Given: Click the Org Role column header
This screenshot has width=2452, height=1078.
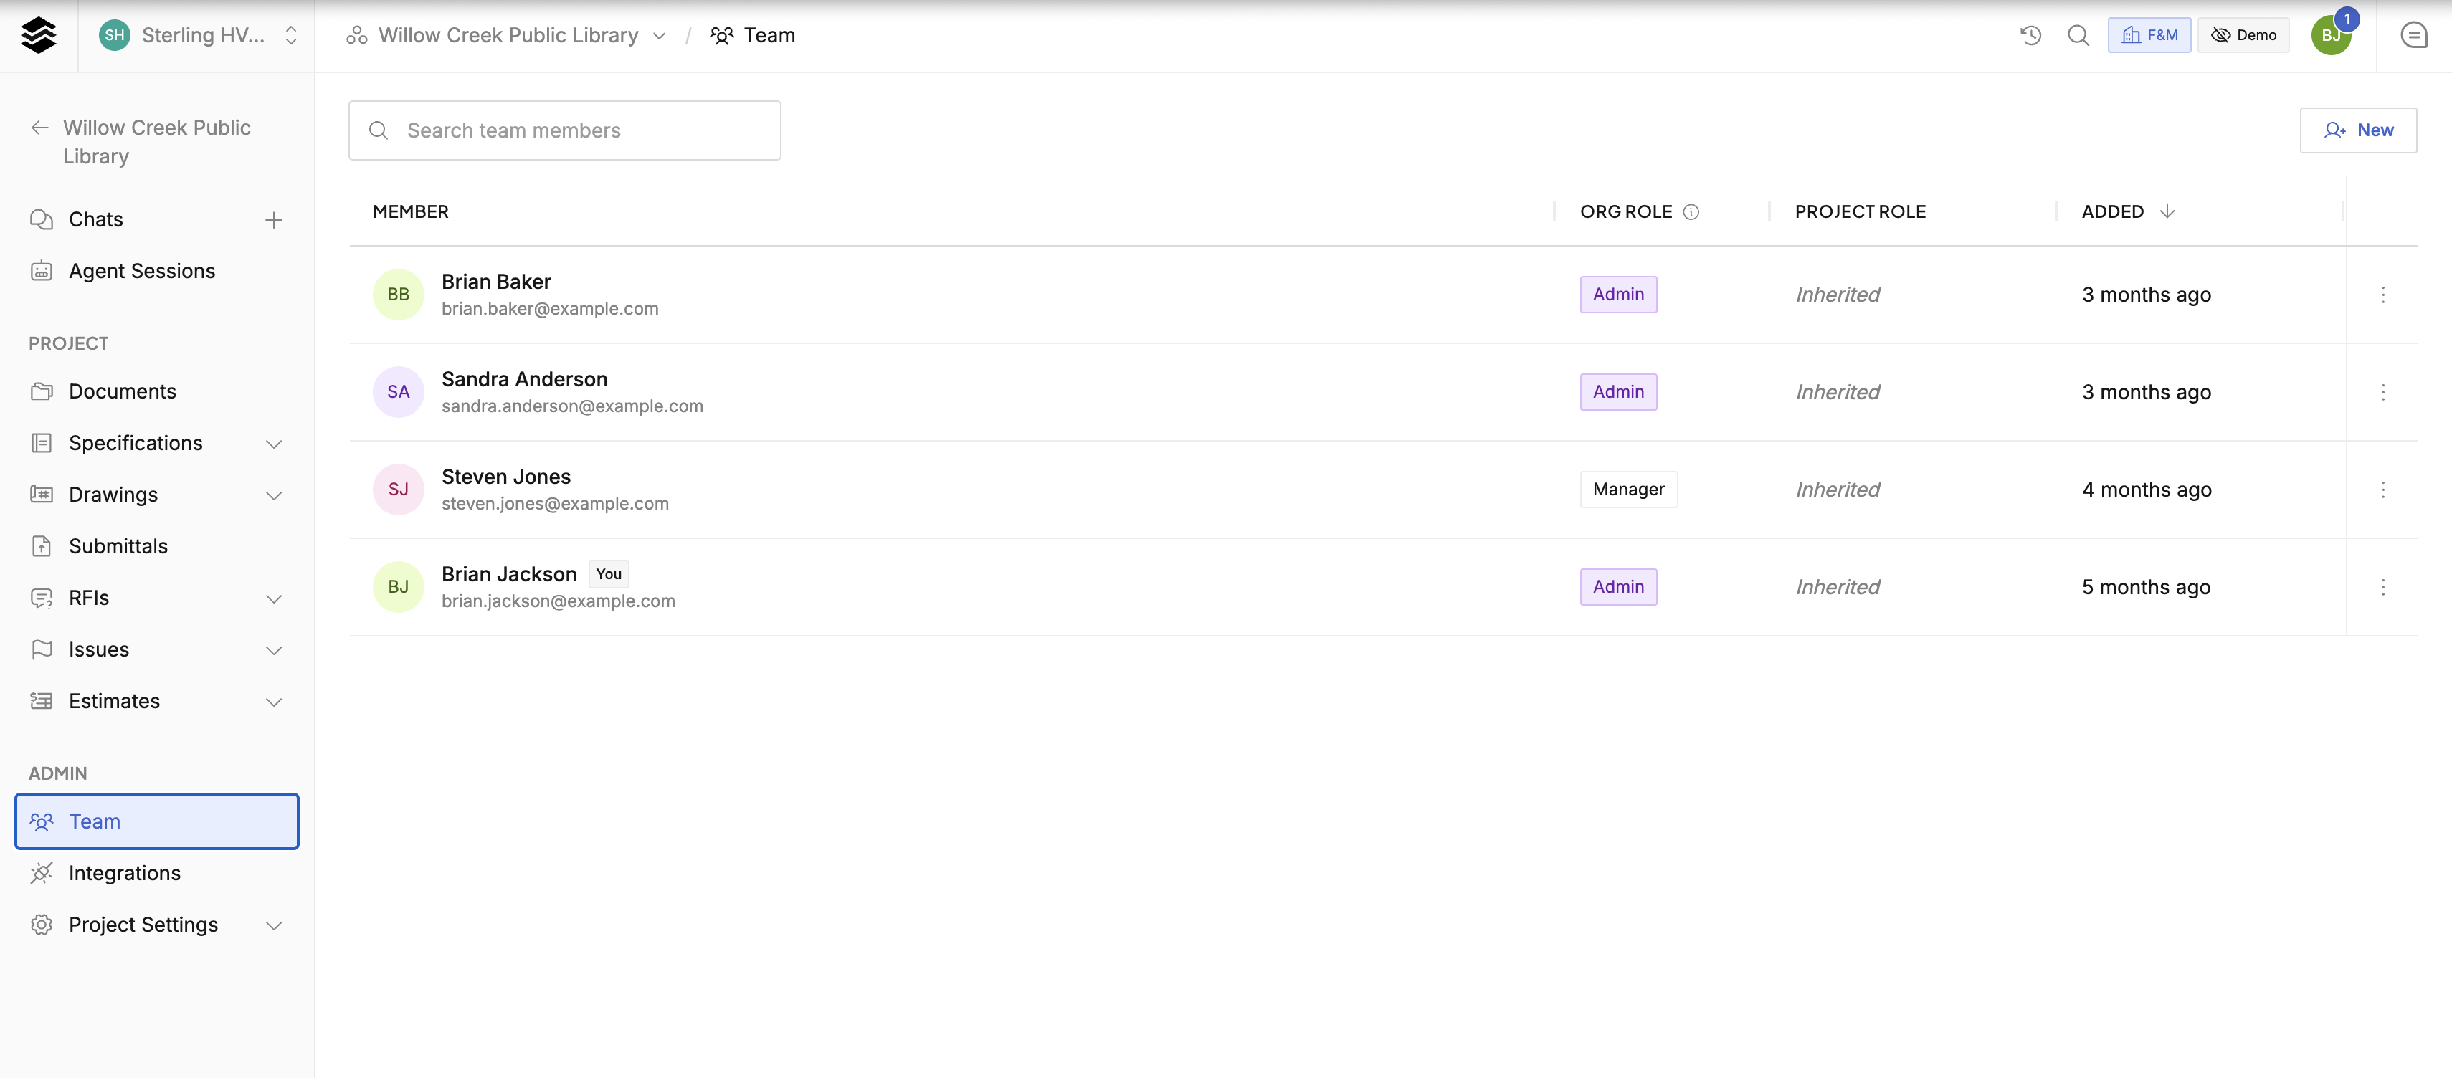Looking at the screenshot, I should [x=1626, y=212].
